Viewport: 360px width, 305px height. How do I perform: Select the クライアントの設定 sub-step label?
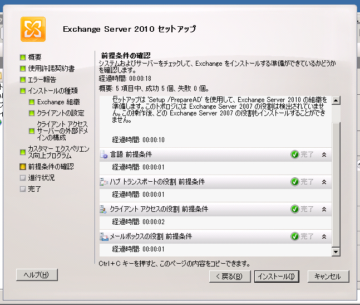coord(61,113)
